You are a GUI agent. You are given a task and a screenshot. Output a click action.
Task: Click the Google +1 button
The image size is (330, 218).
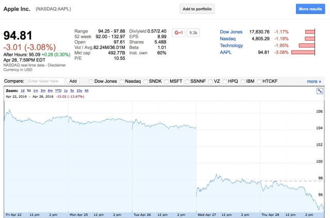(x=178, y=33)
